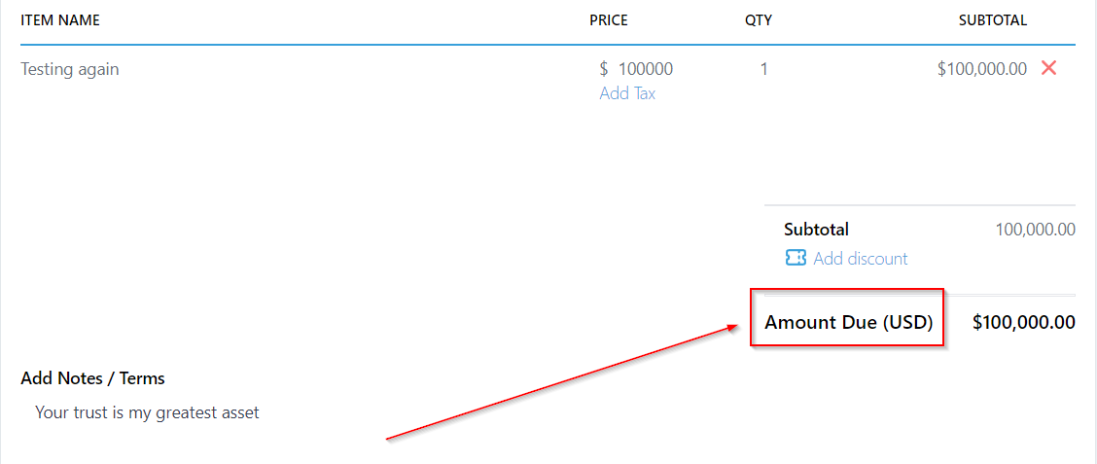The width and height of the screenshot is (1097, 464).
Task: Click the line item subtotal $100,000.00
Action: pyautogui.click(x=981, y=69)
